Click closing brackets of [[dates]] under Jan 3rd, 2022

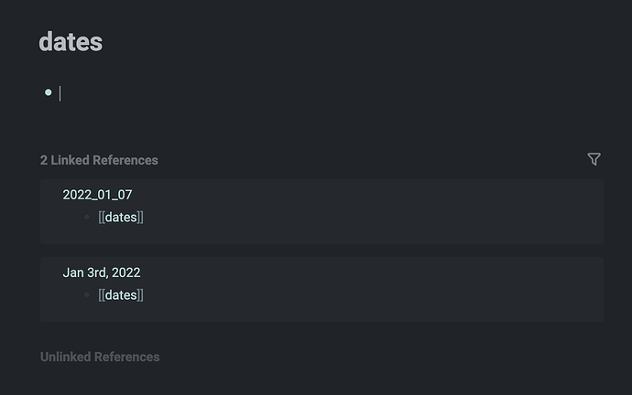[x=140, y=294]
